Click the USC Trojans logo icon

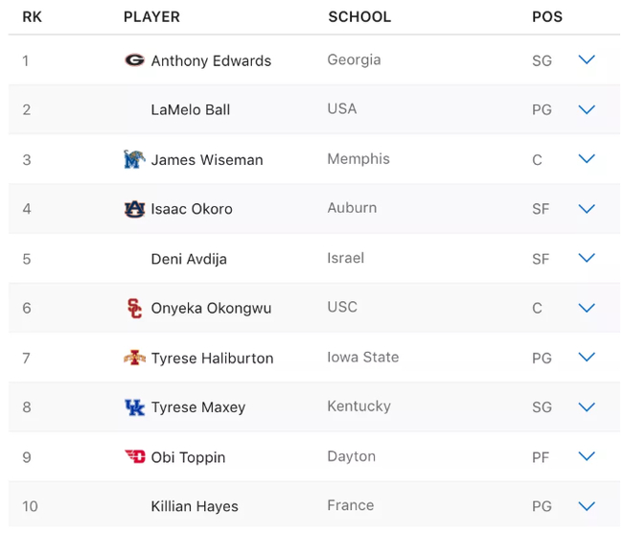click(x=134, y=308)
